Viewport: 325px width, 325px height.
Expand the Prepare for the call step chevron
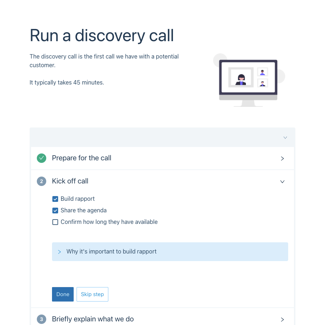point(282,159)
